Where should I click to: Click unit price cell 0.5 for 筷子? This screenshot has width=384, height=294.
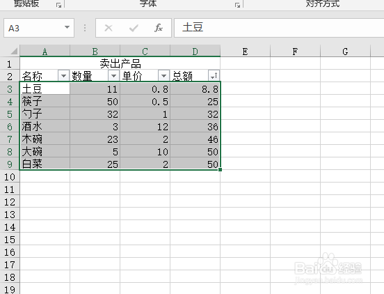pyautogui.click(x=145, y=101)
